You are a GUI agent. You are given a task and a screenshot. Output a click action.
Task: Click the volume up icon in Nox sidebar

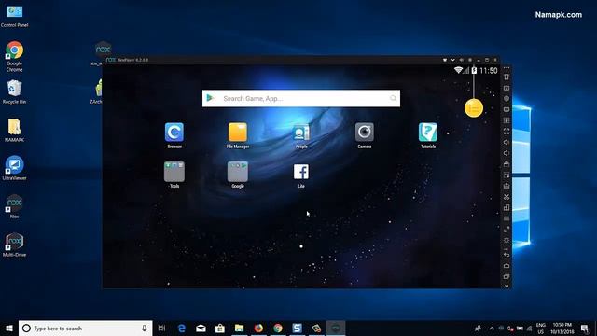click(507, 142)
